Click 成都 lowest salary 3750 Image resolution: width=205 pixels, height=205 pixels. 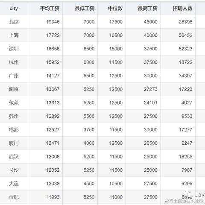click(89, 130)
